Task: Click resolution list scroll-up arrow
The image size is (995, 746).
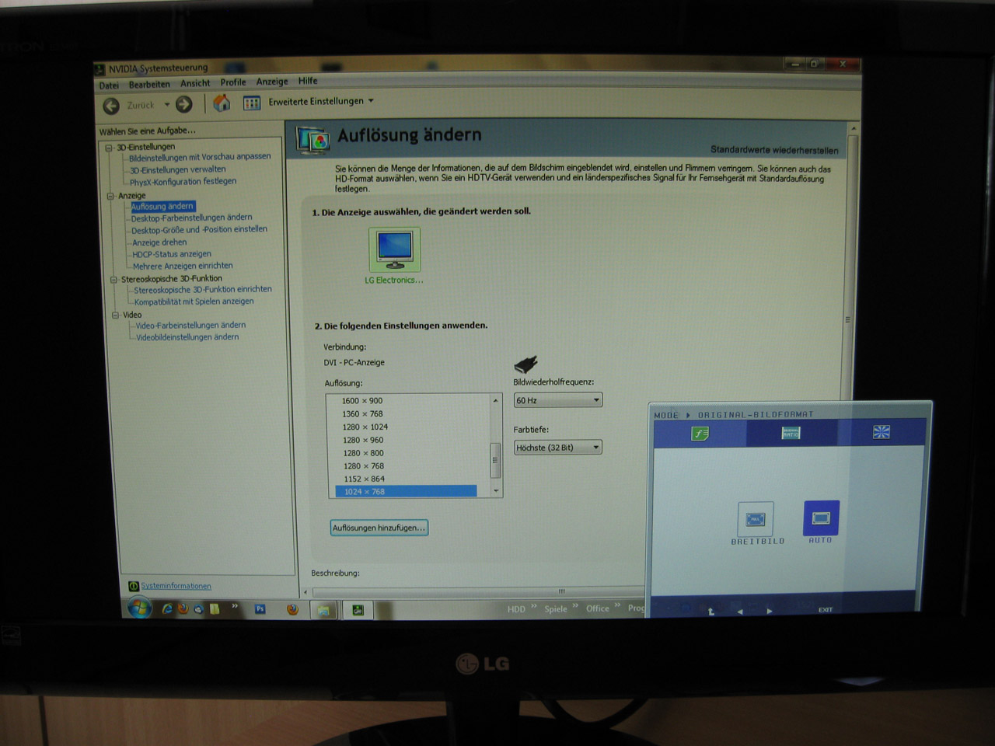Action: 495,400
